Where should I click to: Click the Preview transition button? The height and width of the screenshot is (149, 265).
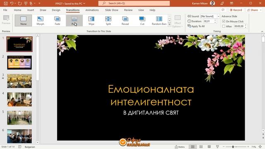(x=6, y=20)
